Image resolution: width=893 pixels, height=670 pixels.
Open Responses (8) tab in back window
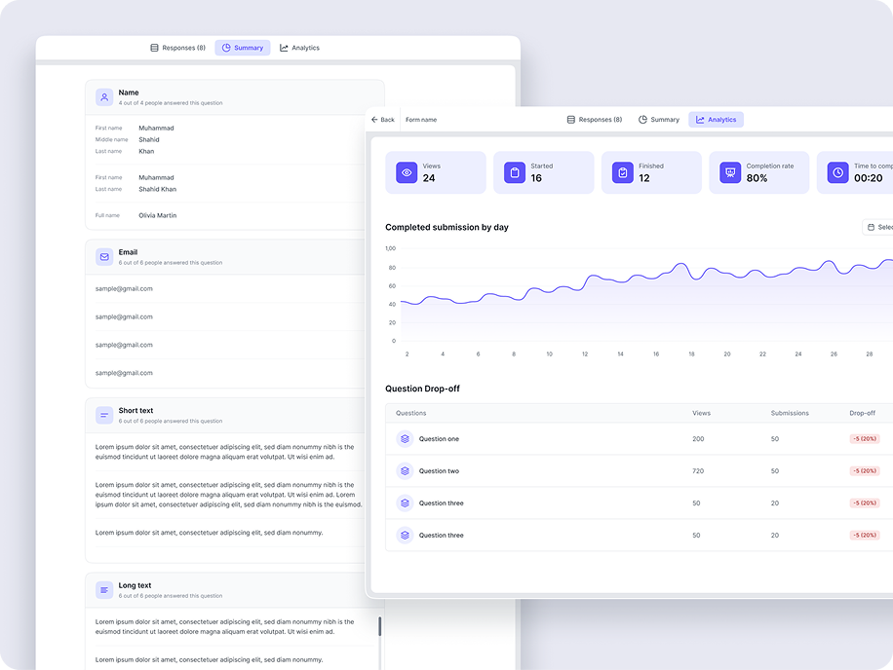click(177, 48)
